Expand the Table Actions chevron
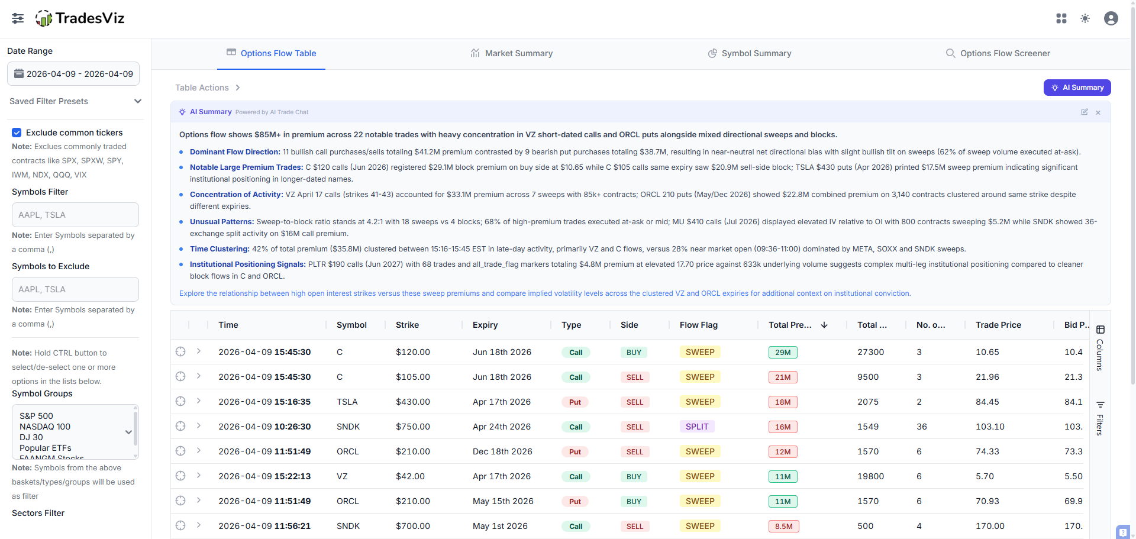The width and height of the screenshot is (1136, 539). tap(238, 88)
